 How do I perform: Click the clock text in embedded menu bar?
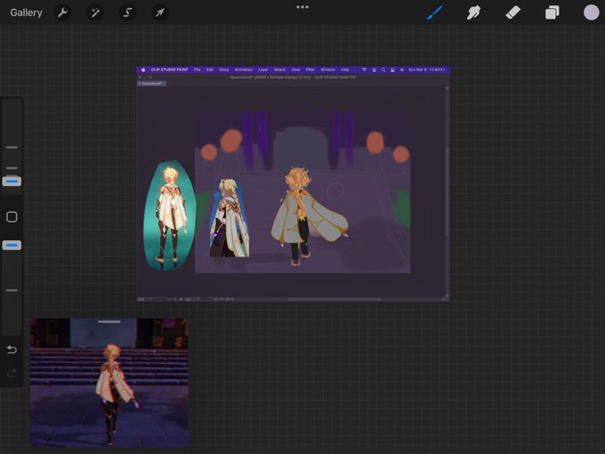click(x=427, y=69)
